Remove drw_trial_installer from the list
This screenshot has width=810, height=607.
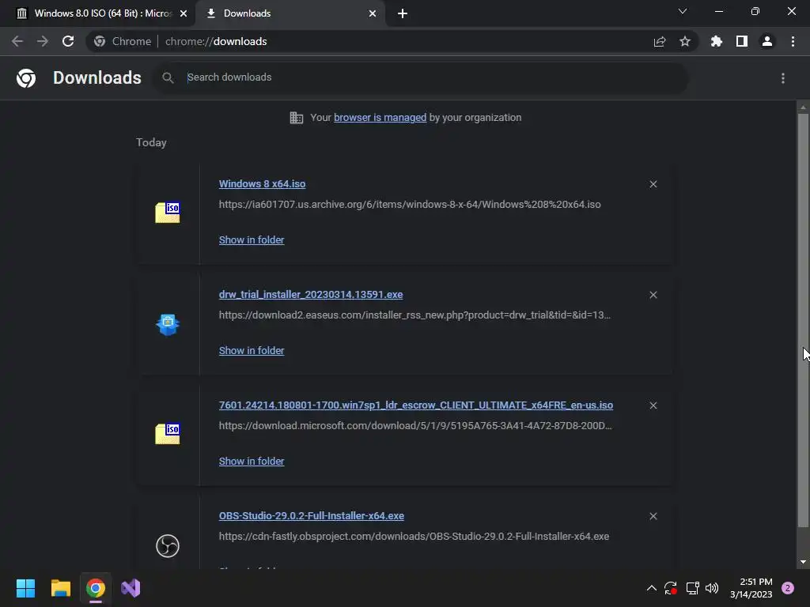click(x=653, y=295)
